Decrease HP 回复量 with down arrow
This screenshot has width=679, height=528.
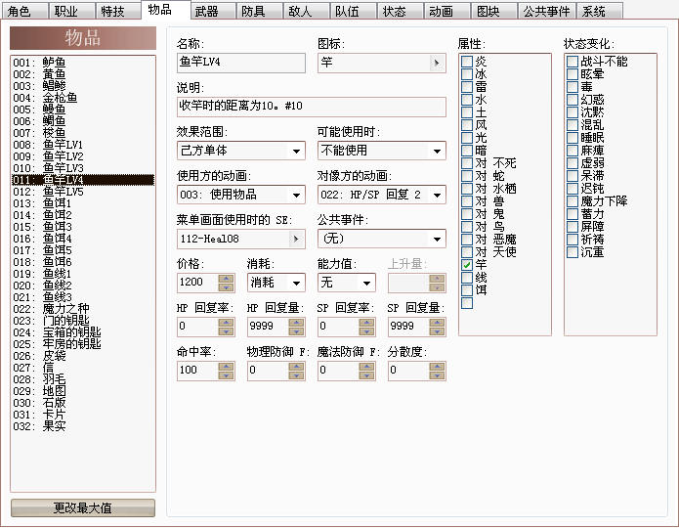pos(296,331)
